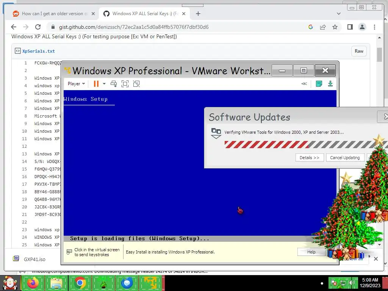This screenshot has height=291, width=388.
Task: Toggle VMware Unity mode icon
Action: pyautogui.click(x=136, y=84)
